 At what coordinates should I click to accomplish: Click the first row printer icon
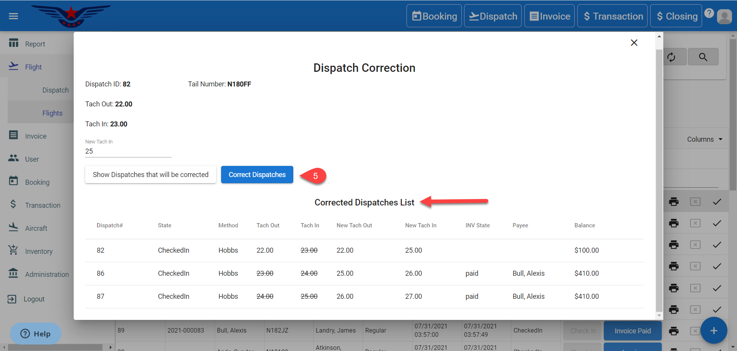tap(674, 202)
